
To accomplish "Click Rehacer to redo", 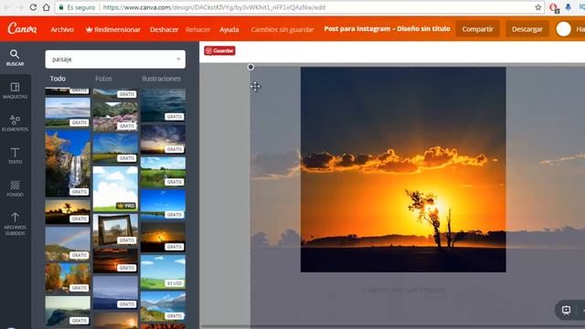I will [x=198, y=29].
